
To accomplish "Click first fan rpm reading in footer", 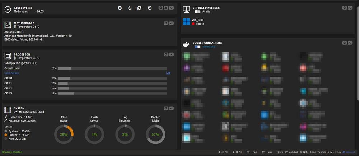I will click(x=252, y=152).
